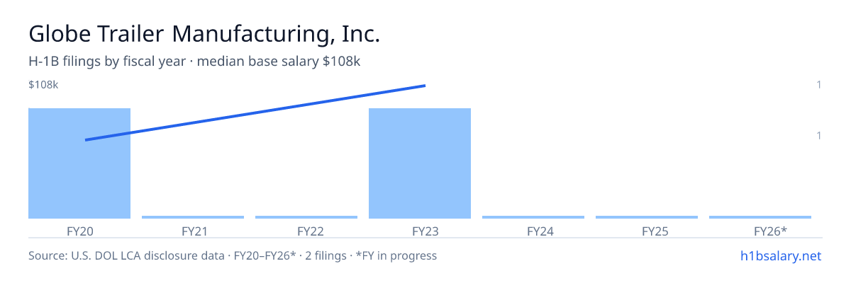This screenshot has height=283, width=851.
Task: Click the blue median salary trend line
Action: point(255,113)
